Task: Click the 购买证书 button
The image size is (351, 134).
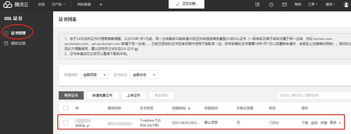Action: tap(71, 95)
